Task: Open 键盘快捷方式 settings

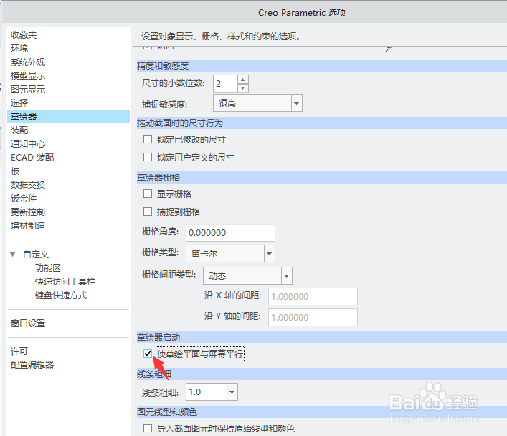Action: pos(61,295)
